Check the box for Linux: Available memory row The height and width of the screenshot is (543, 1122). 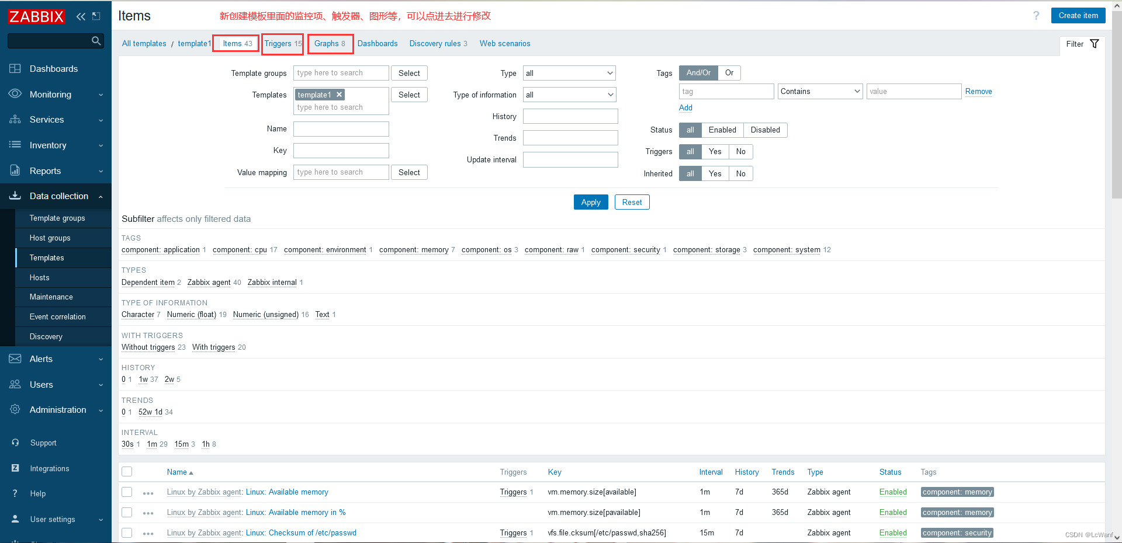(127, 492)
